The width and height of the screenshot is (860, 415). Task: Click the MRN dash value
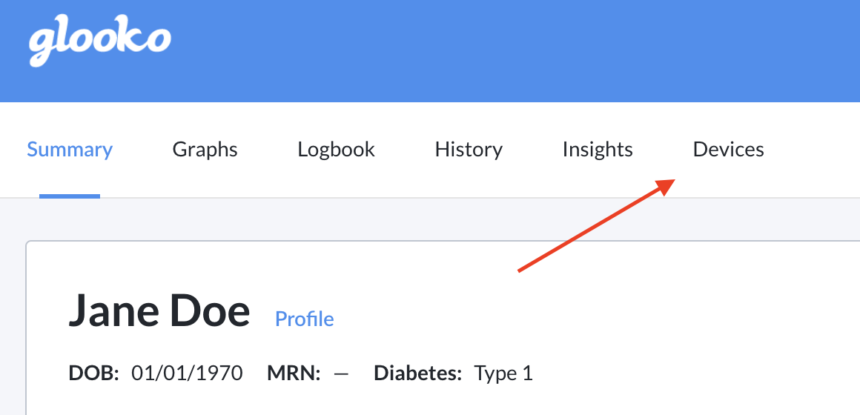341,374
